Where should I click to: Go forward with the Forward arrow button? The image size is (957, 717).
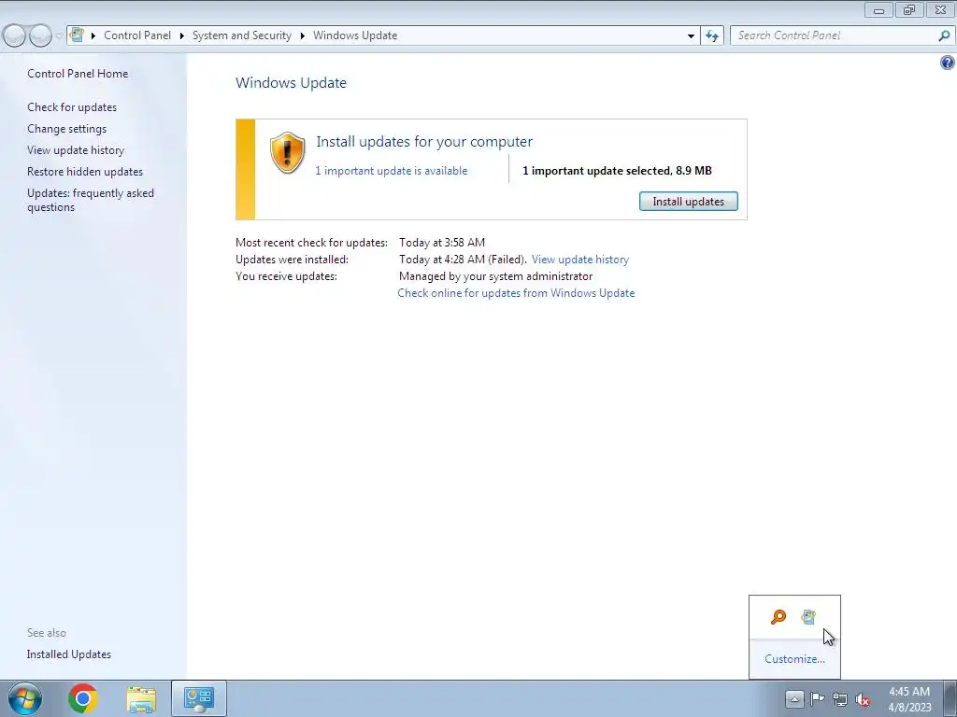point(40,35)
